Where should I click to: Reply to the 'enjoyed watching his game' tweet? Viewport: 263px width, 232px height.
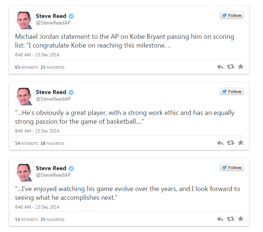coord(220,219)
